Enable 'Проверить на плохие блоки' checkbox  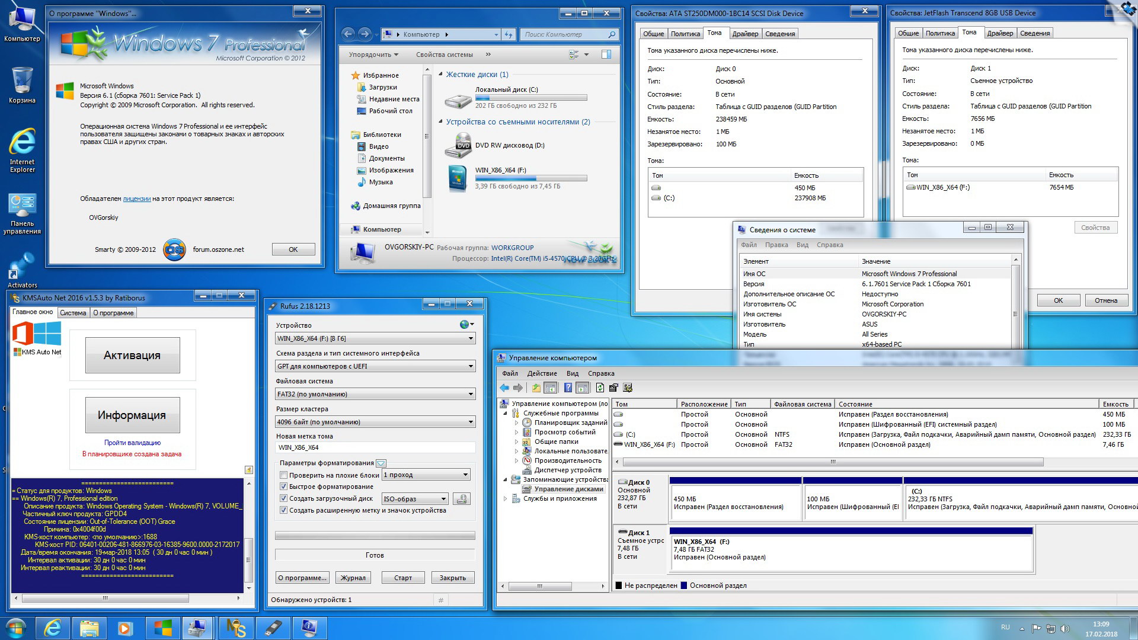[x=283, y=475]
